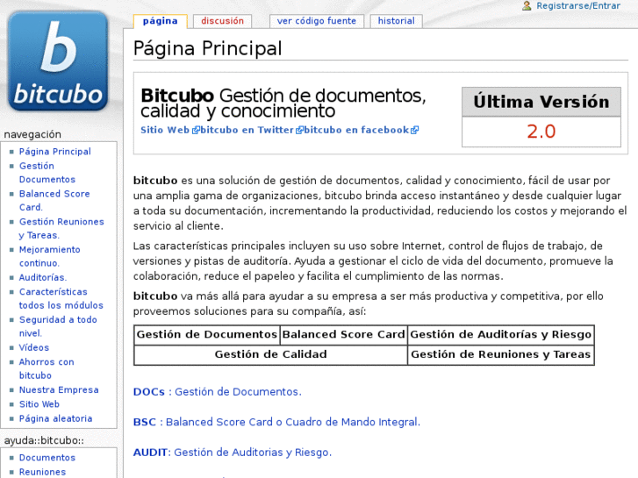The image size is (638, 478).
Task: Go to Página Principal in navigation sidebar
Action: [55, 152]
